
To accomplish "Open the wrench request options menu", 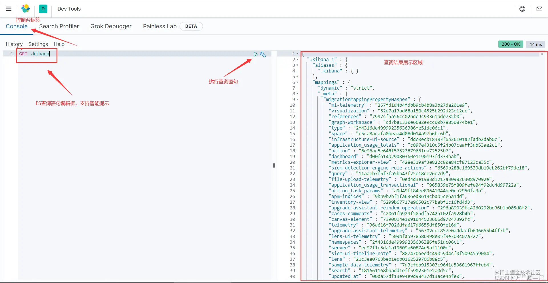I will [263, 54].
